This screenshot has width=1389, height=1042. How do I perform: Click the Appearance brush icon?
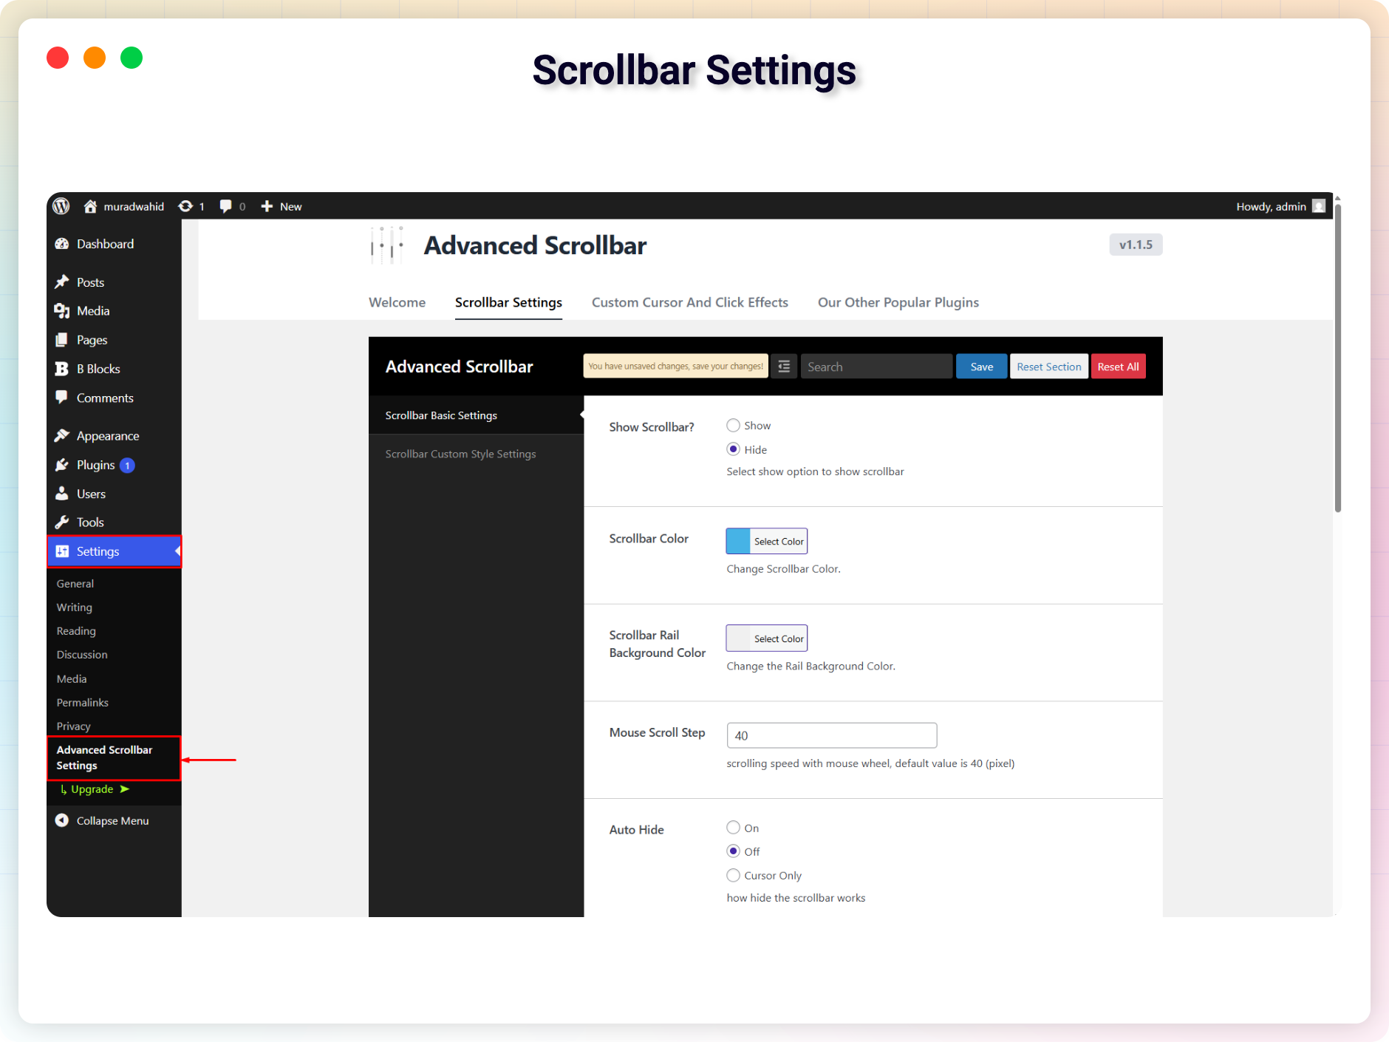(x=62, y=435)
